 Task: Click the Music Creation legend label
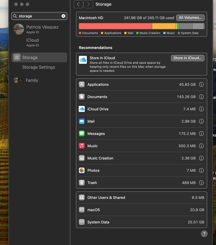click(x=150, y=33)
